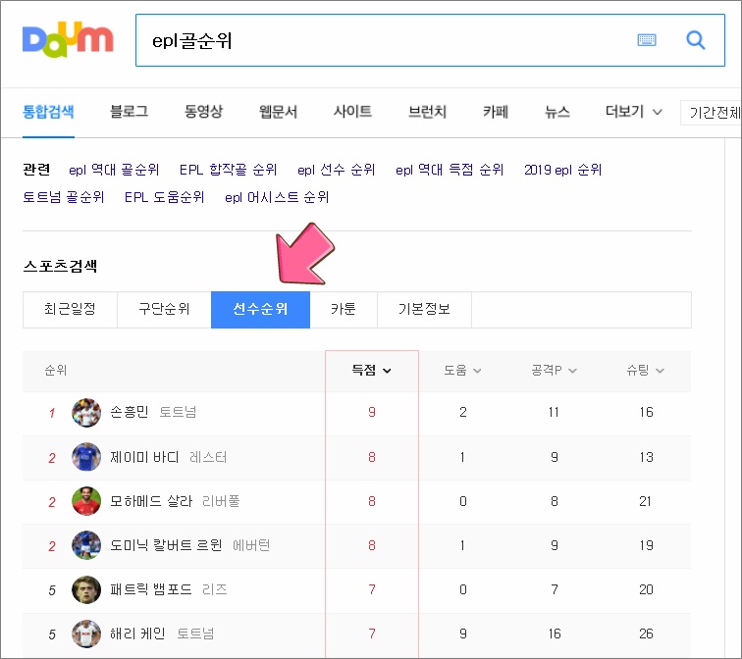Click 제이미 바디's player photo
Viewport: 742px width, 659px height.
[86, 457]
